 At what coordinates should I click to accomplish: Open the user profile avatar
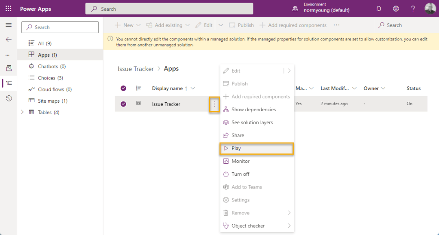430,9
